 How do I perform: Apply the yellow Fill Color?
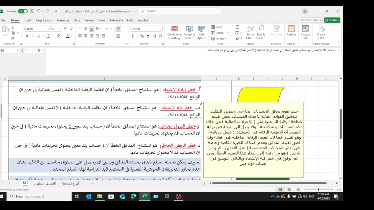pos(58,36)
